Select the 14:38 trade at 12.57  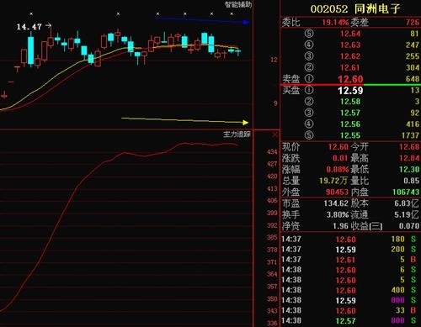tap(349, 320)
